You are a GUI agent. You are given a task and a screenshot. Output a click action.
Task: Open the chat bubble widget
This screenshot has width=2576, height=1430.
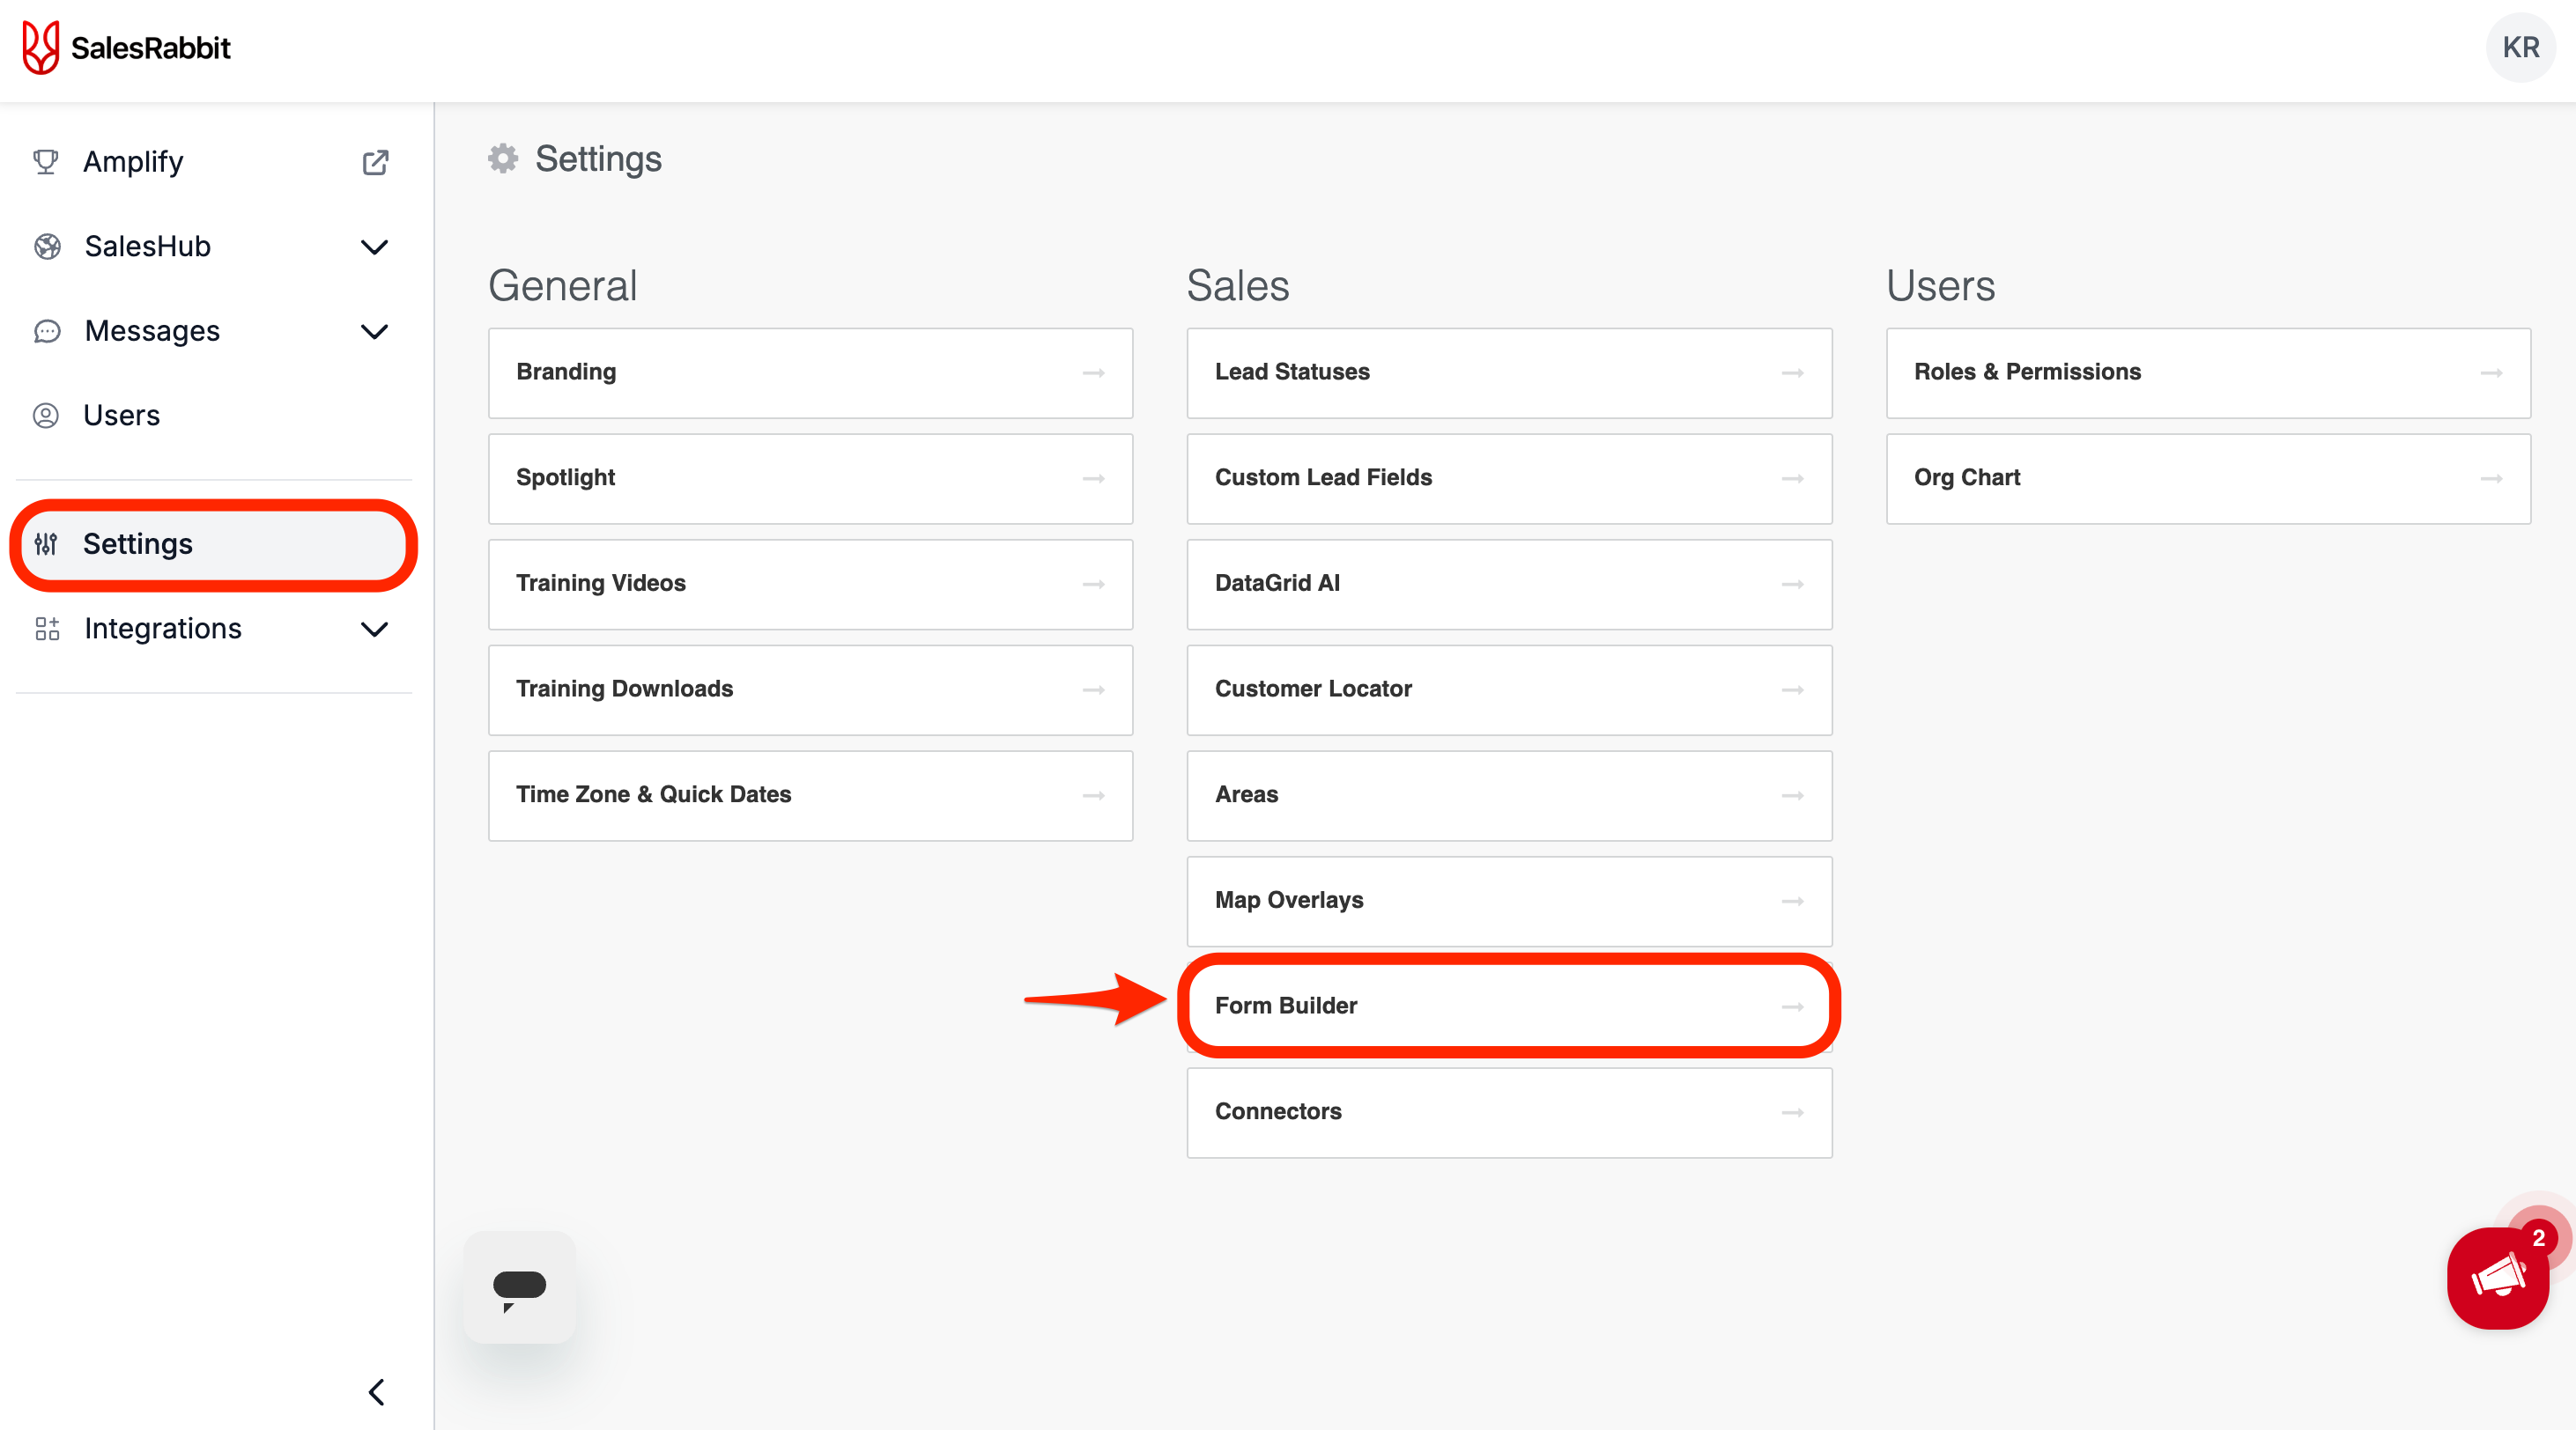click(519, 1287)
